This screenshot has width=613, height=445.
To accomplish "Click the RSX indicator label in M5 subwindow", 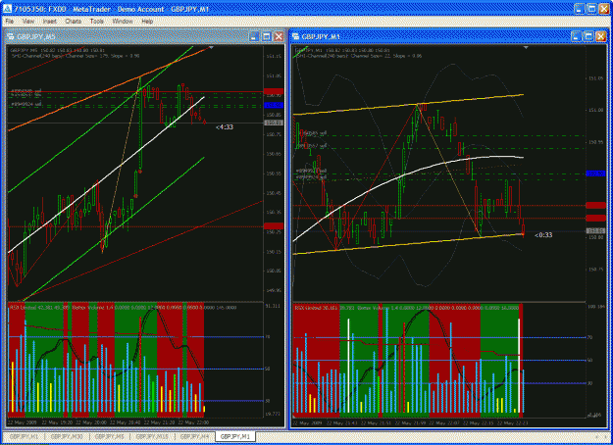I will pos(39,308).
